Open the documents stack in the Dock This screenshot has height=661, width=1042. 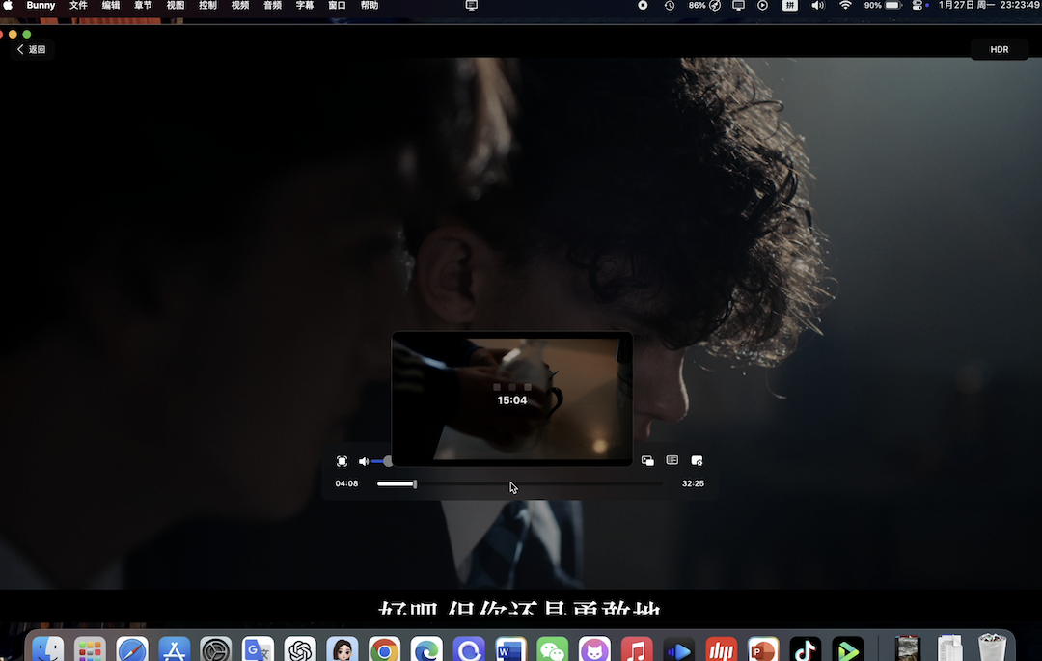click(x=949, y=648)
